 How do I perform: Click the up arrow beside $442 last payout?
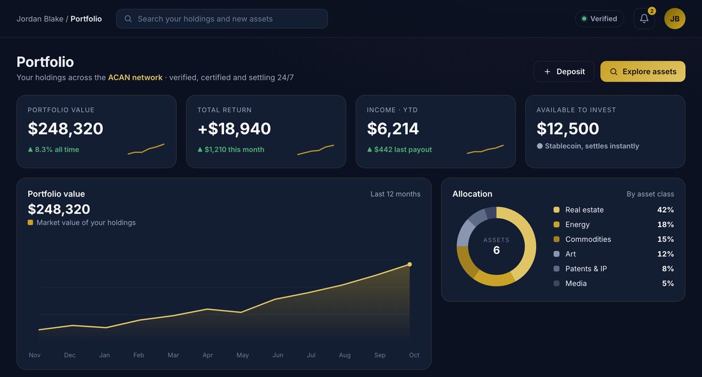(x=370, y=149)
